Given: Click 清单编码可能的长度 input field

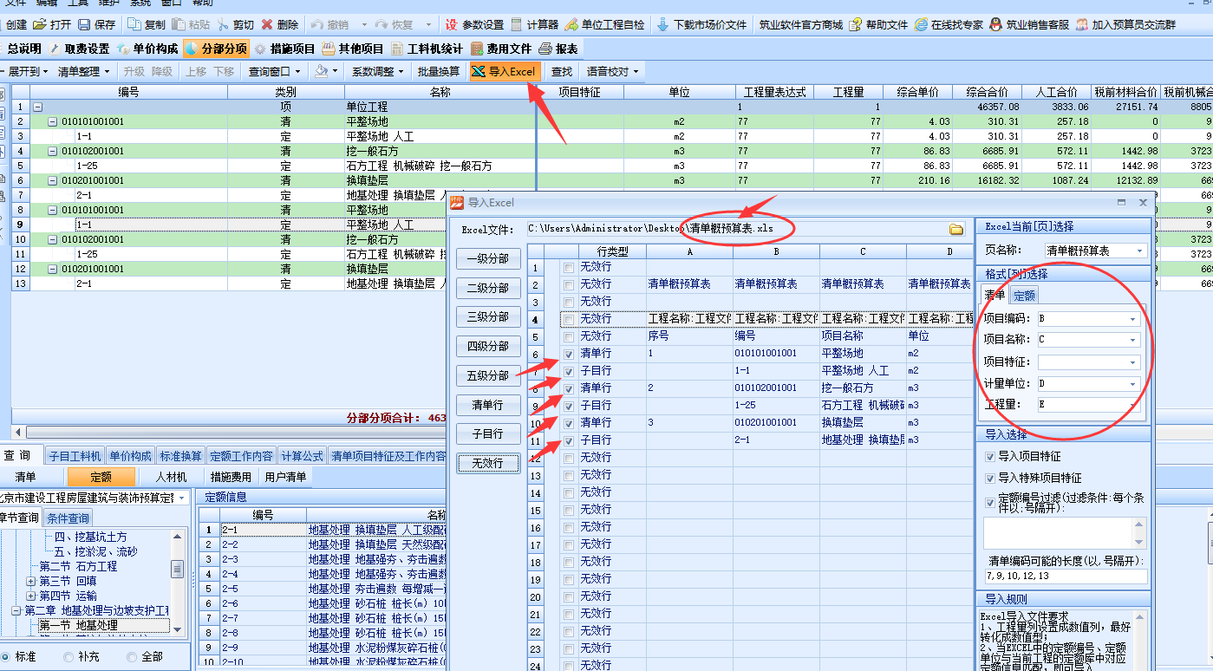Looking at the screenshot, I should pos(1065,576).
